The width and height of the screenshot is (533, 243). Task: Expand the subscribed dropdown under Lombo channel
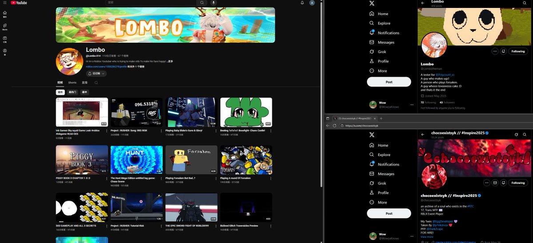coord(96,74)
